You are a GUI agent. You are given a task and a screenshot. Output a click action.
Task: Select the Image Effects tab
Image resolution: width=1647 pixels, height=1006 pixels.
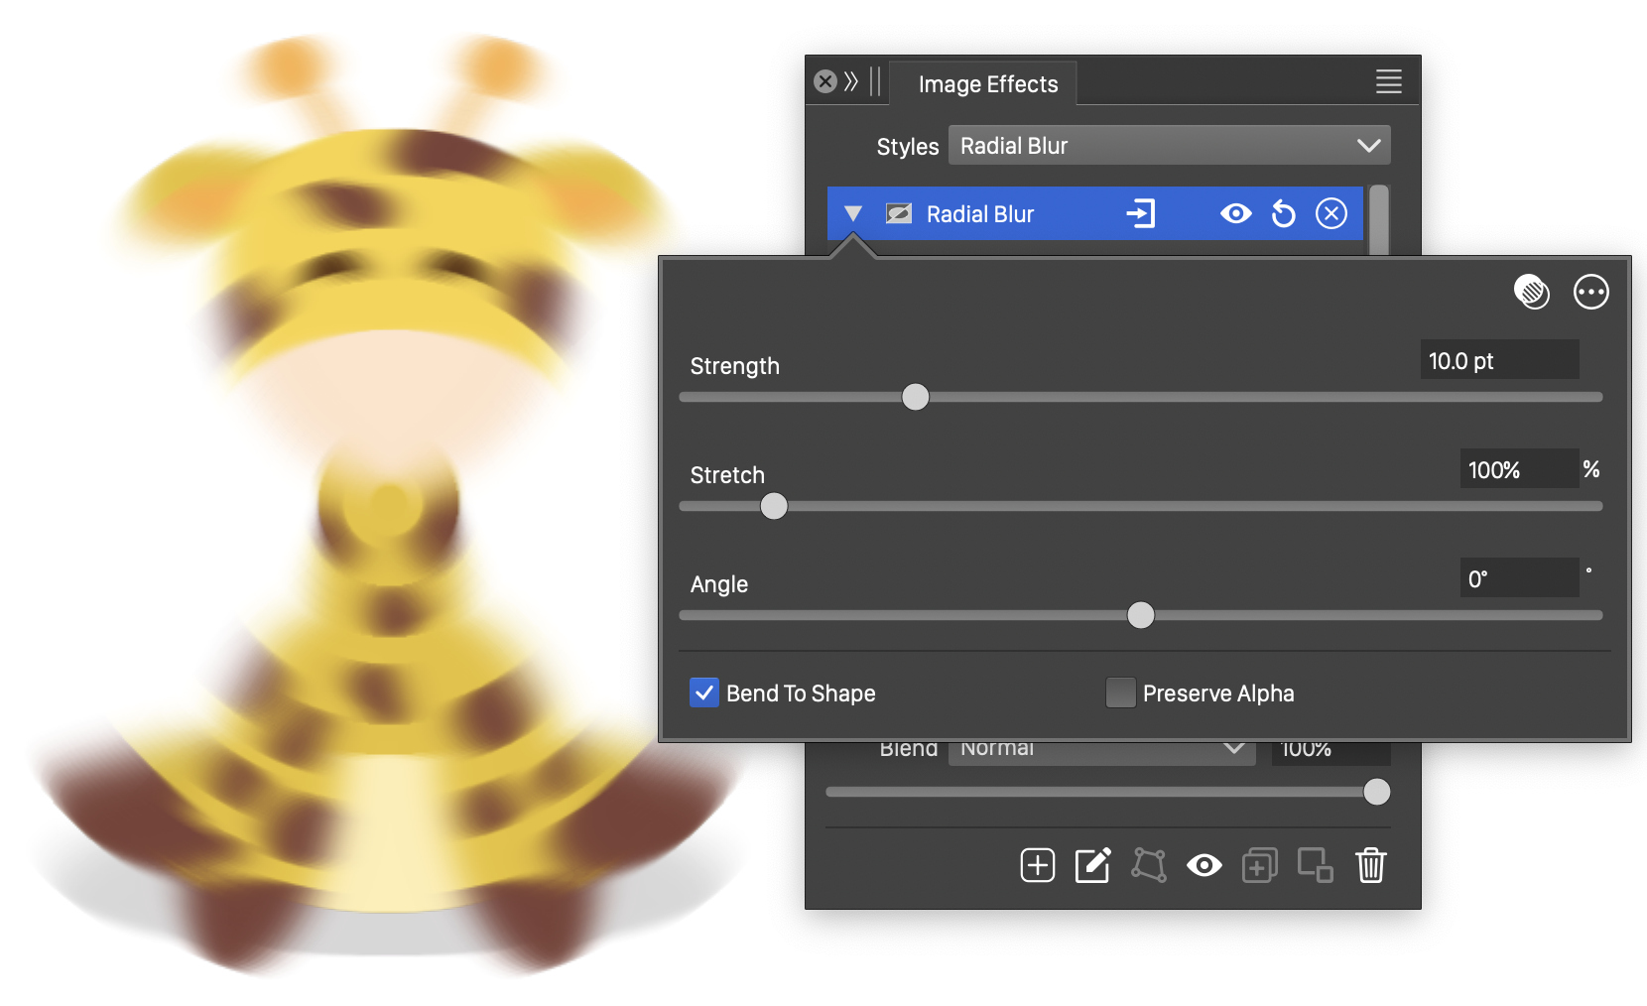987,84
